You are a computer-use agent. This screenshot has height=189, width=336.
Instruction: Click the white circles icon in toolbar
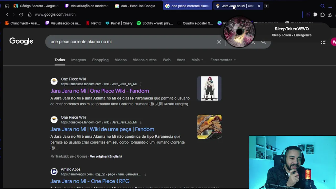(315, 15)
